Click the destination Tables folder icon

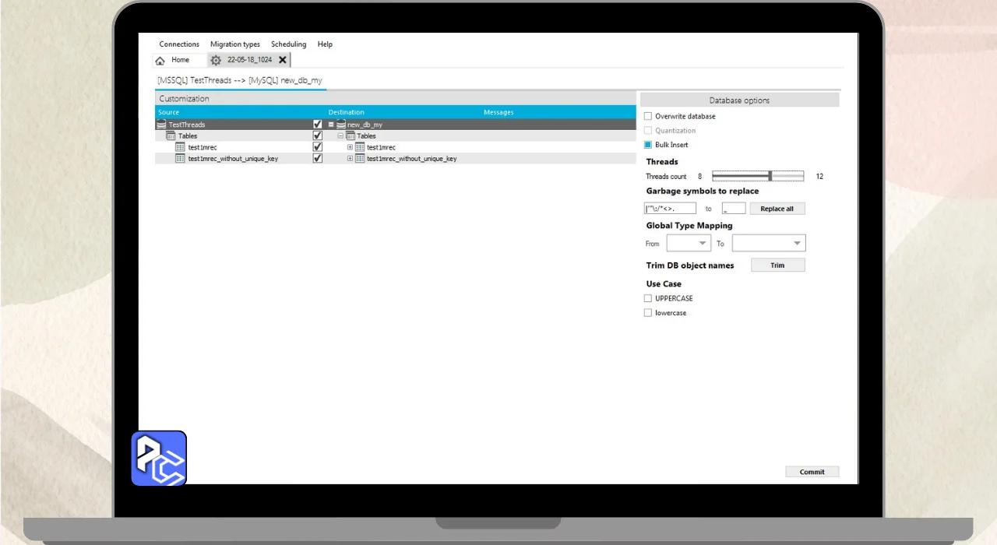click(x=351, y=135)
